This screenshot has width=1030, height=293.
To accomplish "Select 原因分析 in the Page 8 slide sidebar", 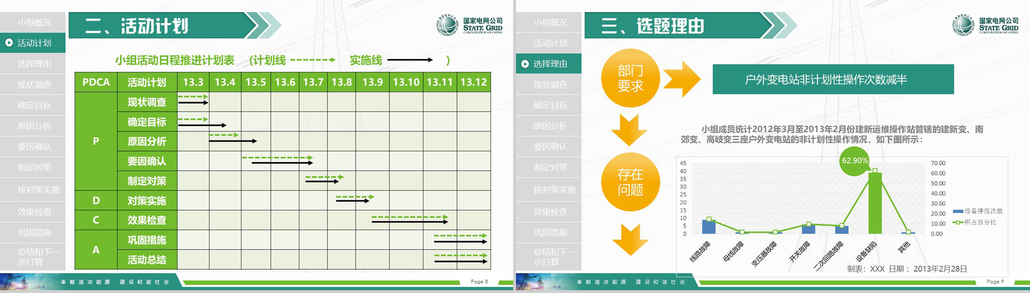I will [34, 126].
